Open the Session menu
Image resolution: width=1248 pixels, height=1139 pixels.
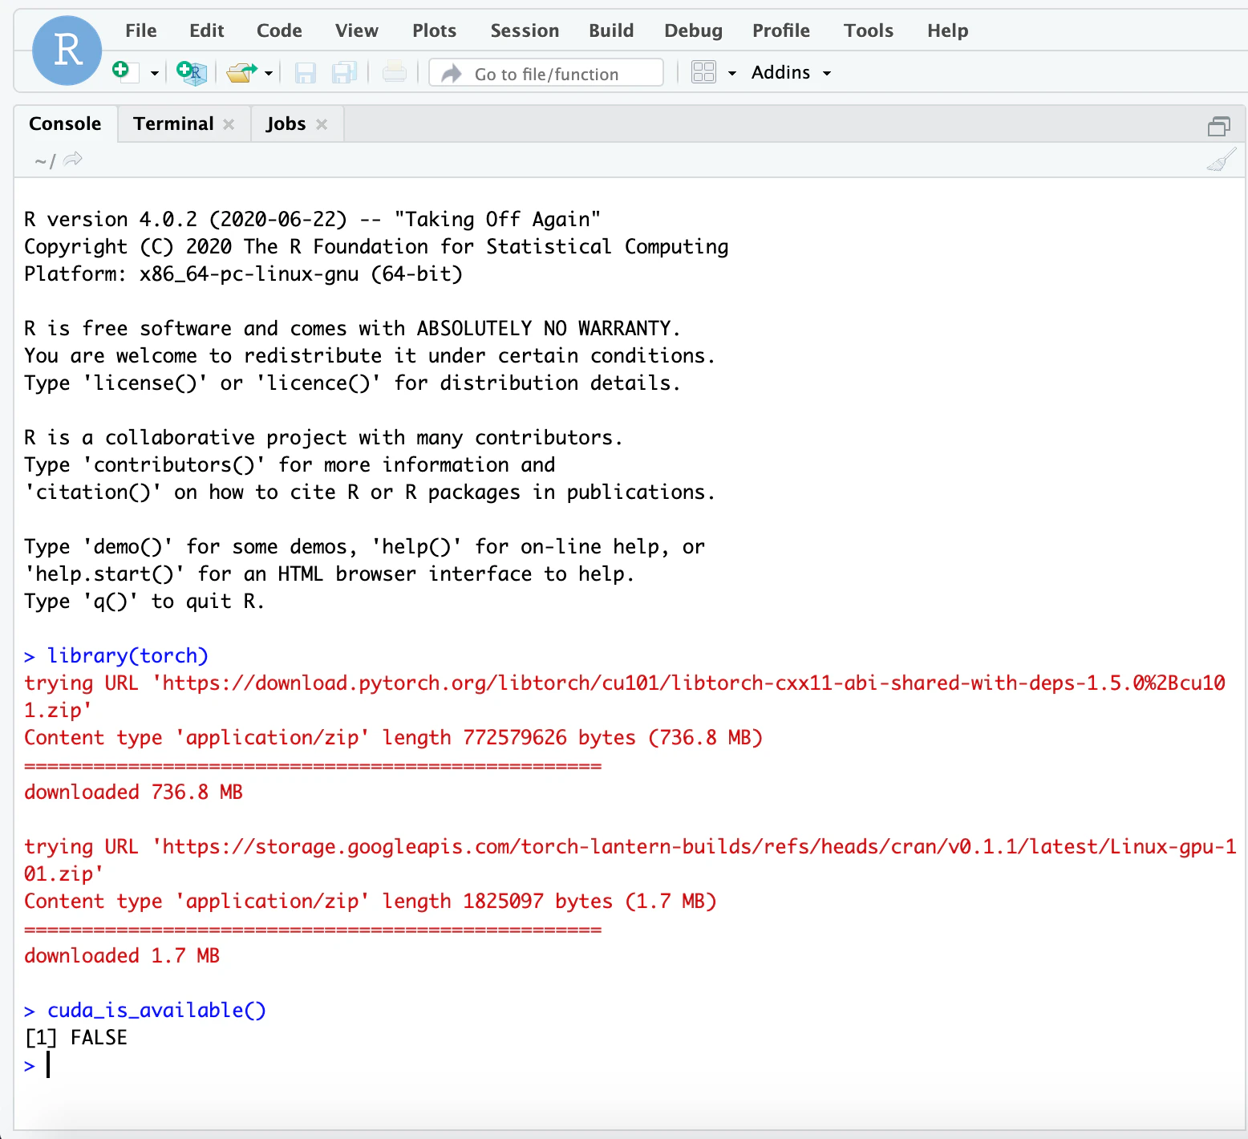click(525, 30)
